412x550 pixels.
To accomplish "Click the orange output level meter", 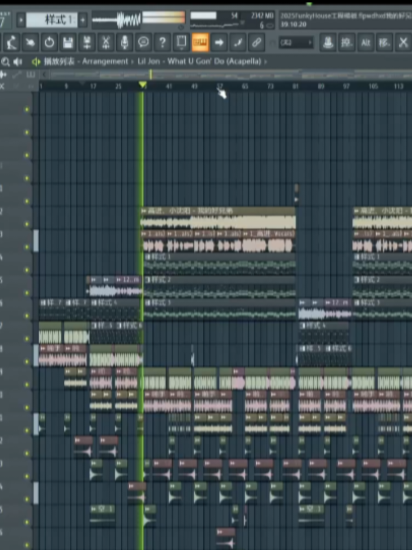I will (x=164, y=18).
